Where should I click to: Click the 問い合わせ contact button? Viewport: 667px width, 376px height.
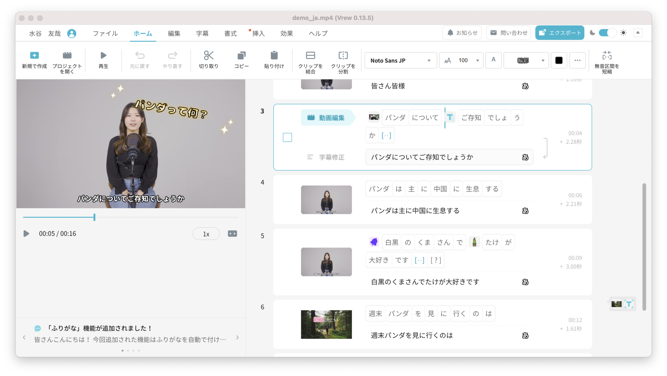click(x=509, y=33)
